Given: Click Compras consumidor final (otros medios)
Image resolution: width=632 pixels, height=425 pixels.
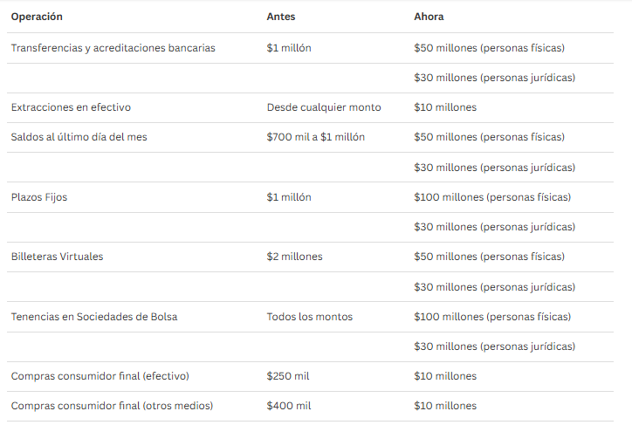Looking at the screenshot, I should (x=112, y=406).
